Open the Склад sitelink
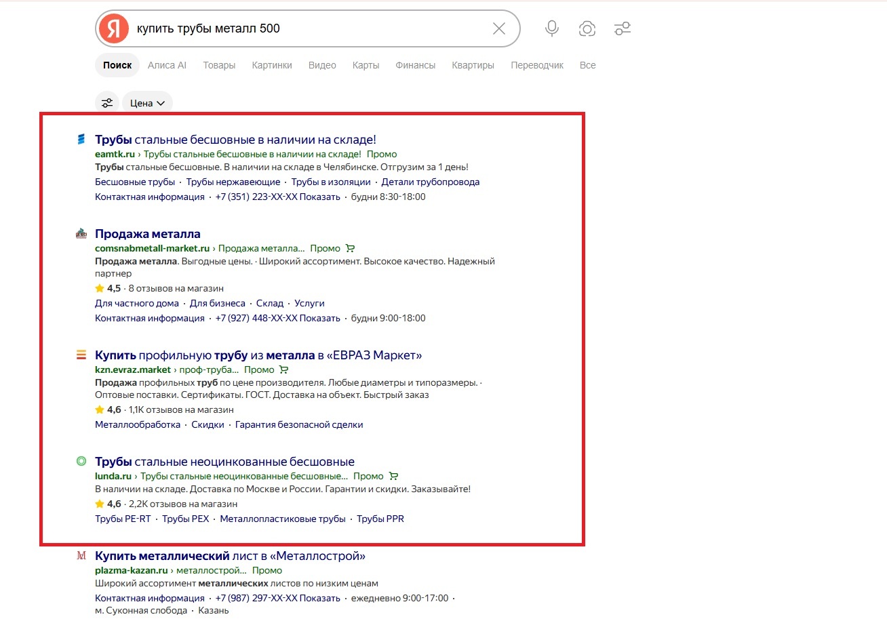Viewport: 887px width, 621px height. [x=270, y=303]
